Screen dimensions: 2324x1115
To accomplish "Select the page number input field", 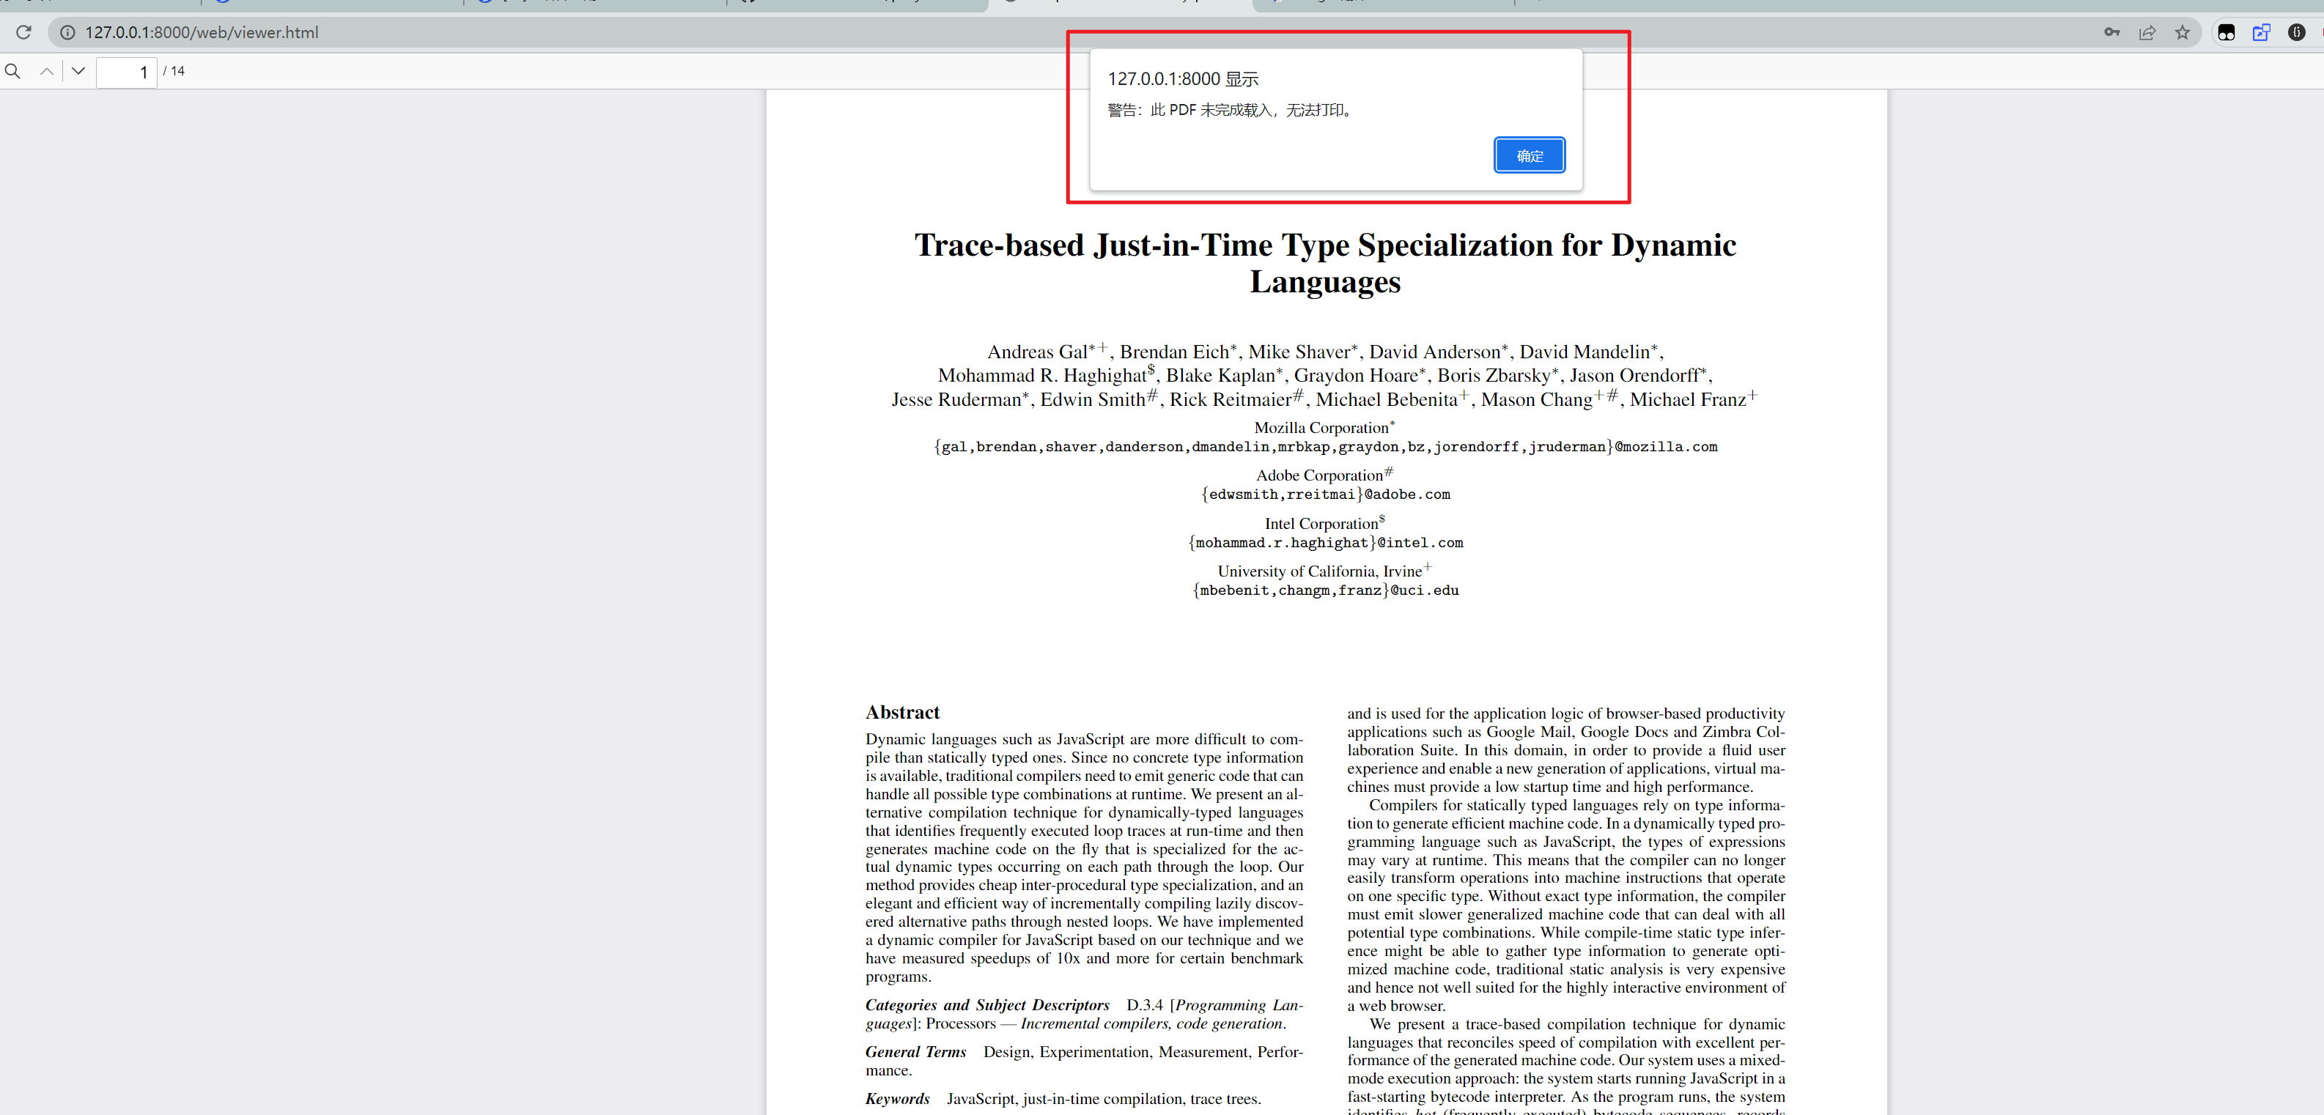I will point(128,73).
